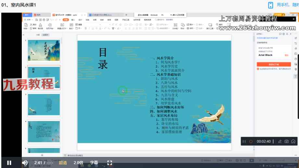Switch to 幻灯片 slides view tab
Image resolution: width=299 pixels, height=168 pixels.
[45, 35]
